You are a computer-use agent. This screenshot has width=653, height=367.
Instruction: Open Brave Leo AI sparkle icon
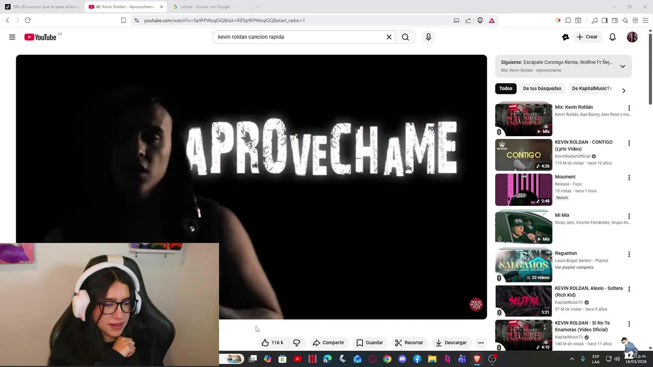(x=625, y=20)
